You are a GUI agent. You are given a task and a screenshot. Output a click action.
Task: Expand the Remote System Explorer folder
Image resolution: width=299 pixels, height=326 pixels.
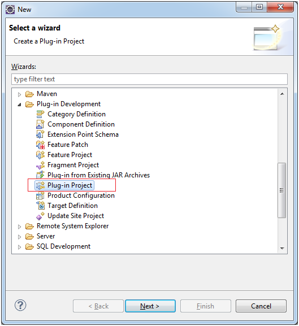click(19, 227)
